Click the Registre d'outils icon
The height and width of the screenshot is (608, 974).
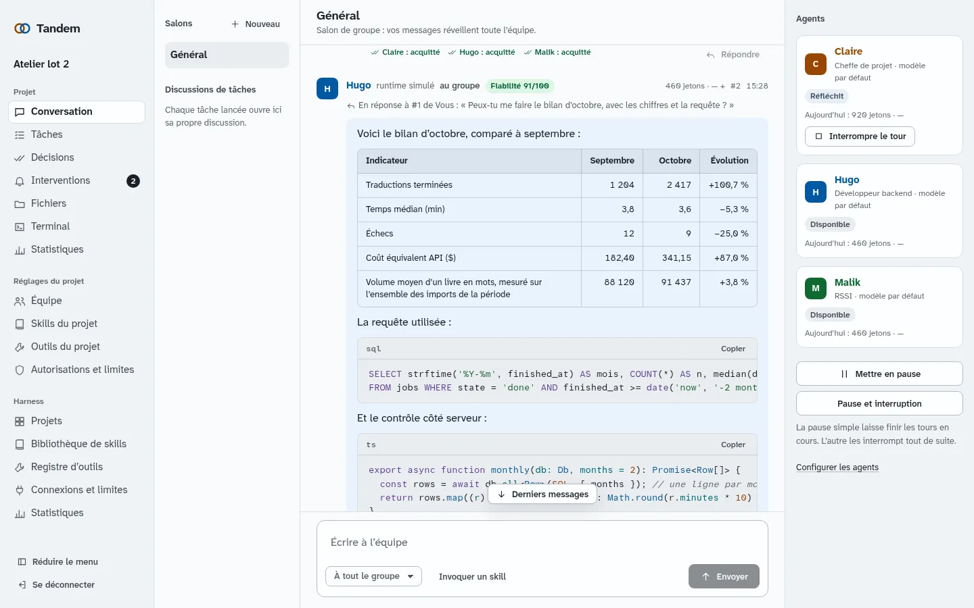[20, 467]
